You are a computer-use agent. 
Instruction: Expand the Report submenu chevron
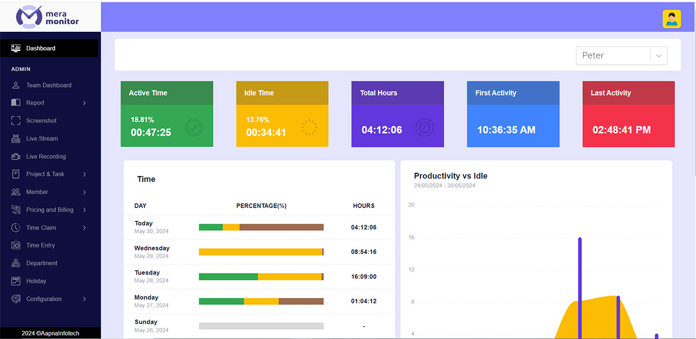pos(84,103)
